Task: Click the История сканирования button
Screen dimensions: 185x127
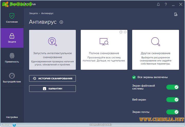Action: [52, 78]
